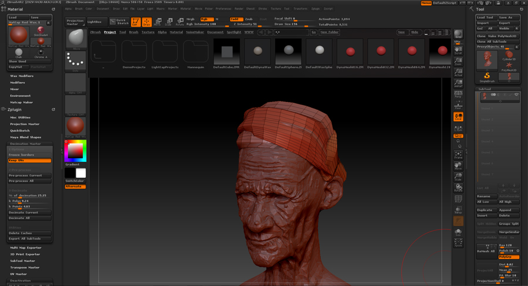The width and height of the screenshot is (528, 286).
Task: Toggle Transp transparency mode
Action: (x=458, y=210)
